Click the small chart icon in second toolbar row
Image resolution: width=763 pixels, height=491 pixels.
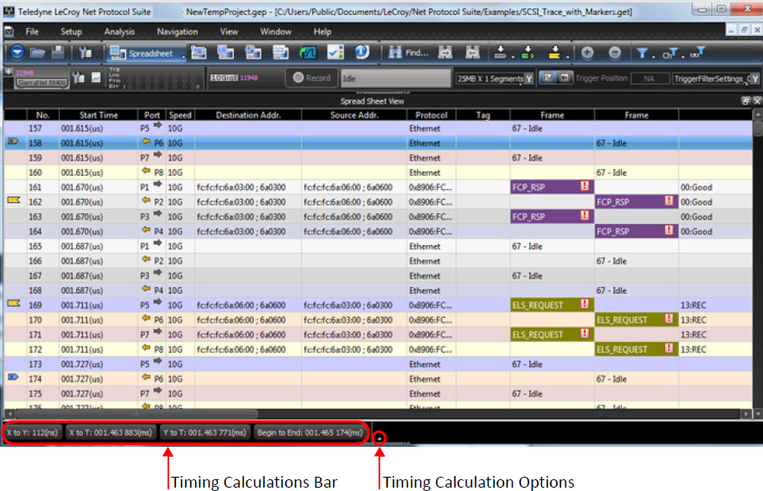(95, 77)
